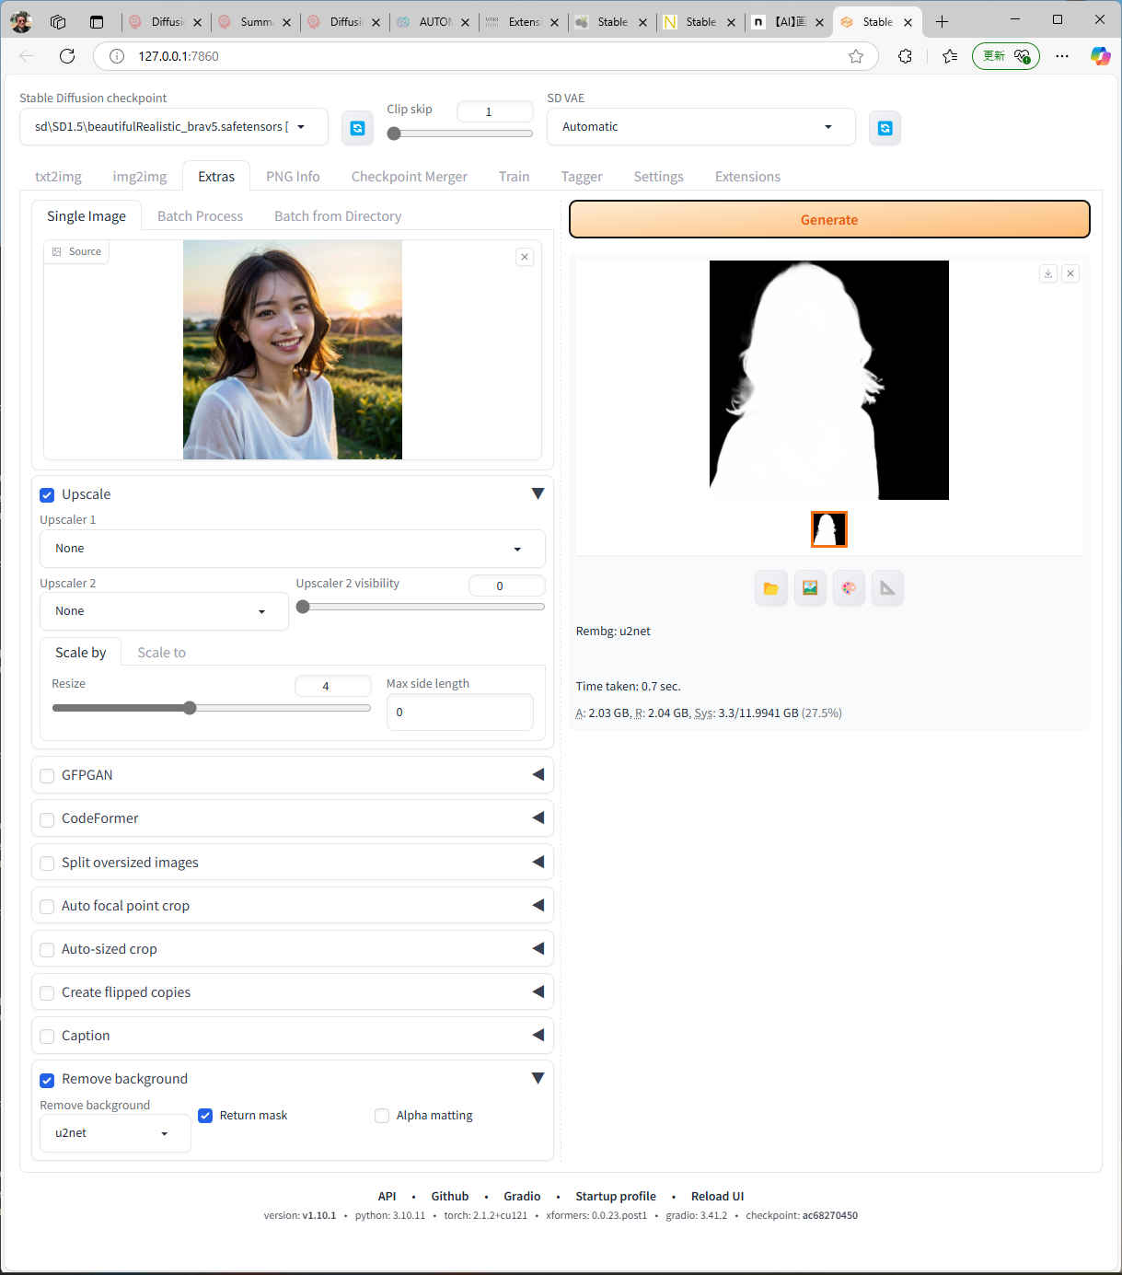This screenshot has height=1275, width=1122.
Task: Enable Alpha matting checkbox
Action: pyautogui.click(x=382, y=1116)
